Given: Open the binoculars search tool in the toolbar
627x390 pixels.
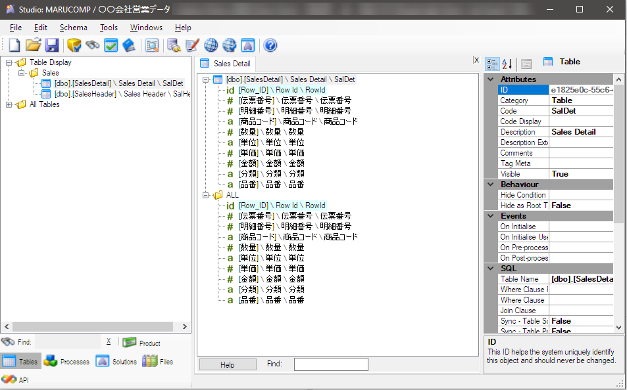Looking at the screenshot, I should pyautogui.click(x=93, y=45).
